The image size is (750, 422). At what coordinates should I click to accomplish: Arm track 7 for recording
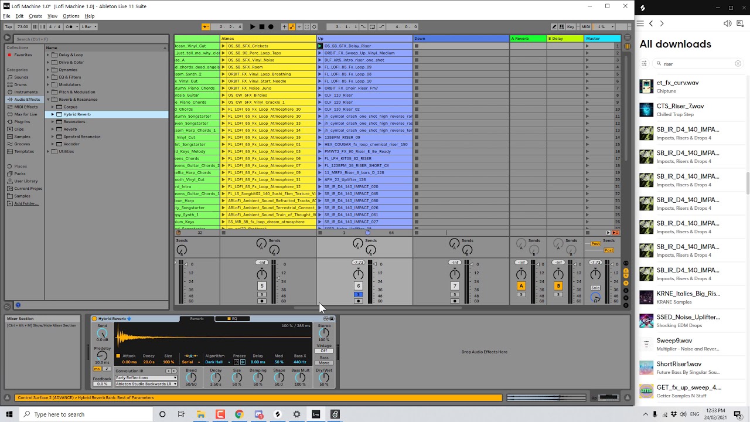(x=455, y=301)
